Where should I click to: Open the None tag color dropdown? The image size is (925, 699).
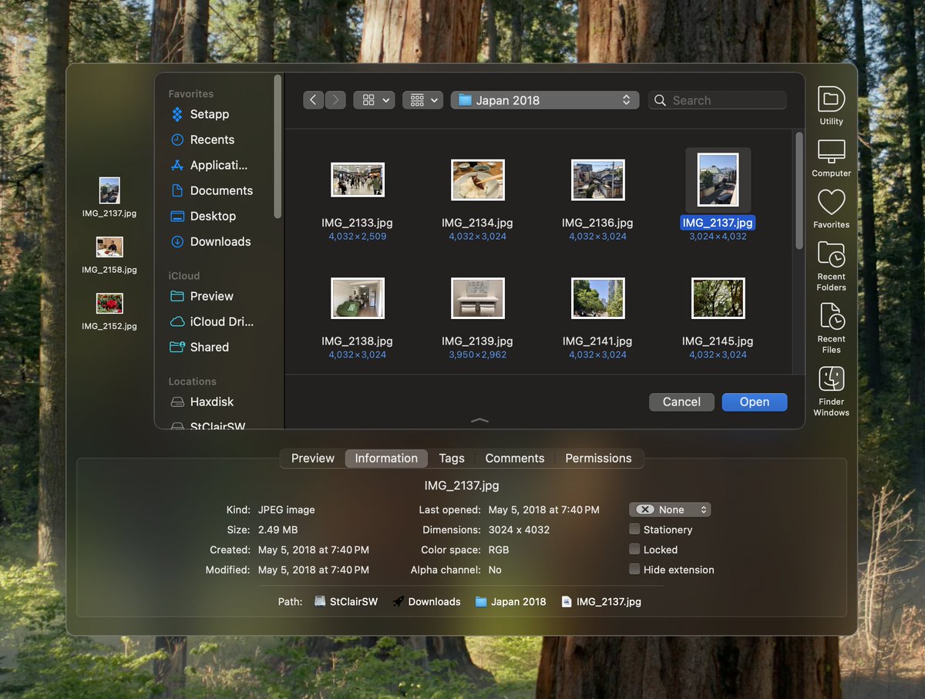pyautogui.click(x=670, y=509)
